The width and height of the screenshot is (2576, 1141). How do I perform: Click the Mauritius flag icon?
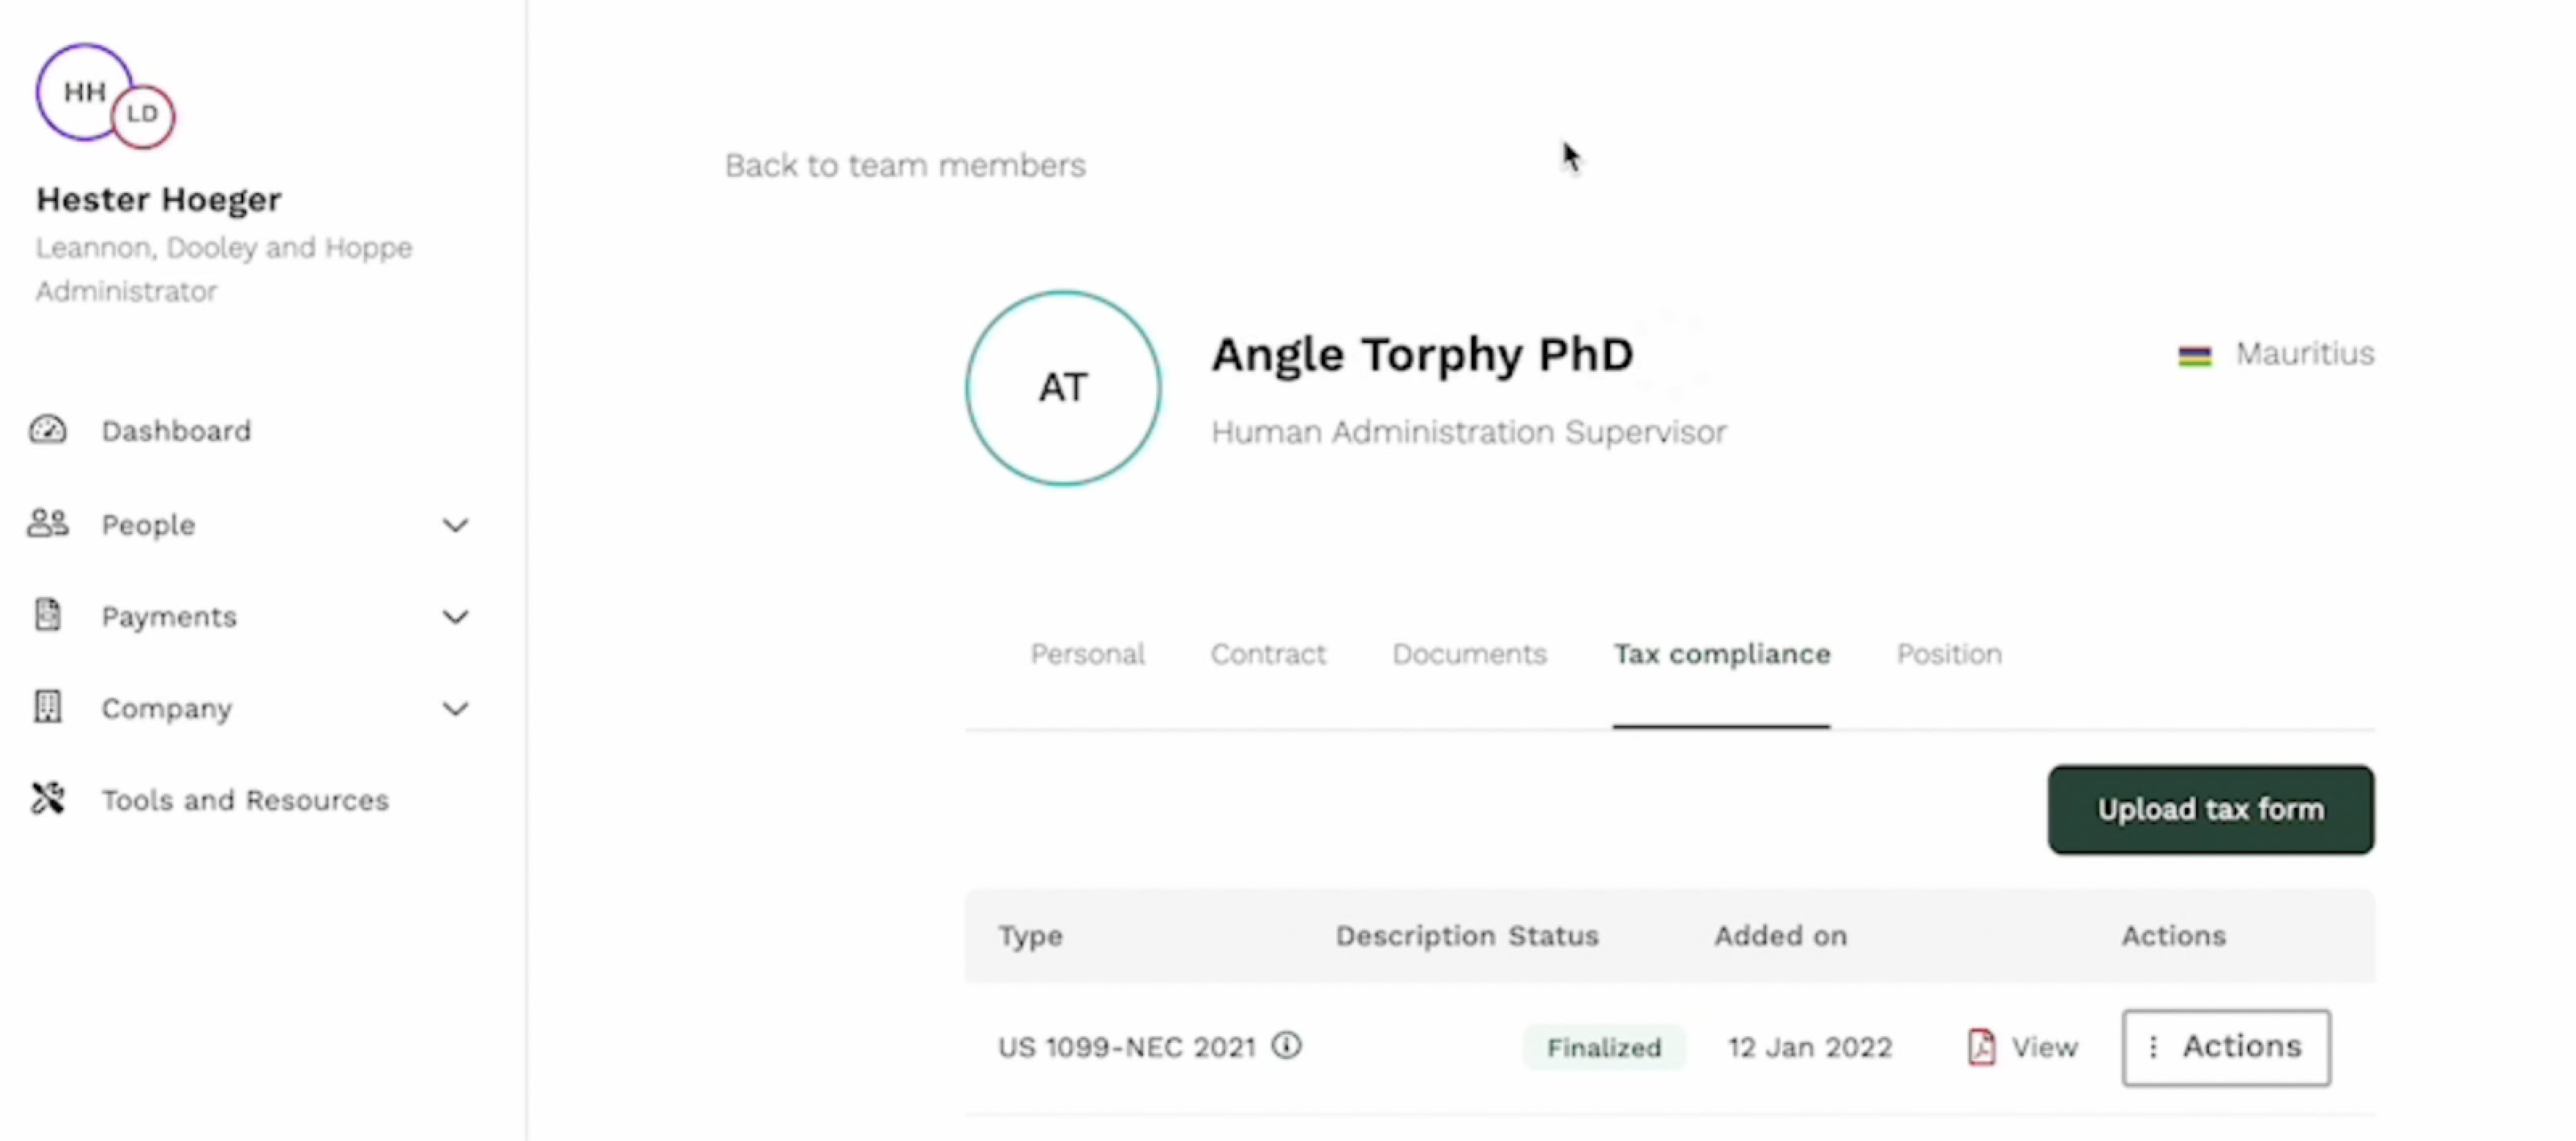pyautogui.click(x=2194, y=355)
